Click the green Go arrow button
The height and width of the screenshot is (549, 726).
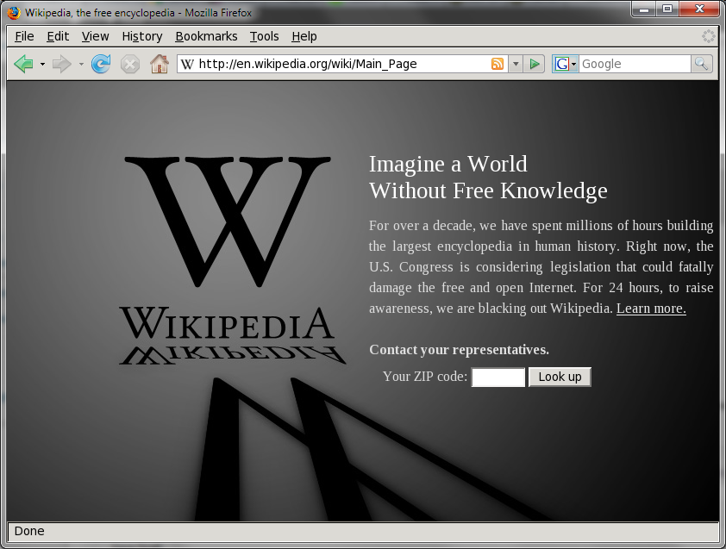pyautogui.click(x=534, y=64)
